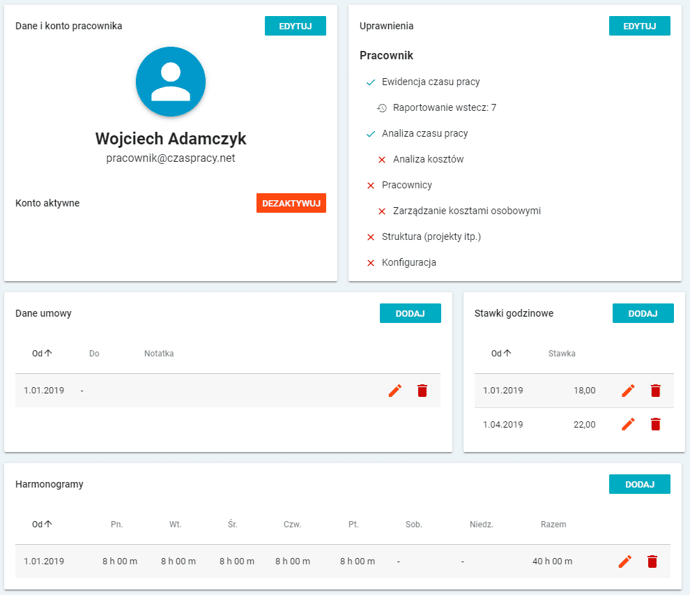The image size is (690, 595).
Task: Add a new contract via Dodaj
Action: 410,313
